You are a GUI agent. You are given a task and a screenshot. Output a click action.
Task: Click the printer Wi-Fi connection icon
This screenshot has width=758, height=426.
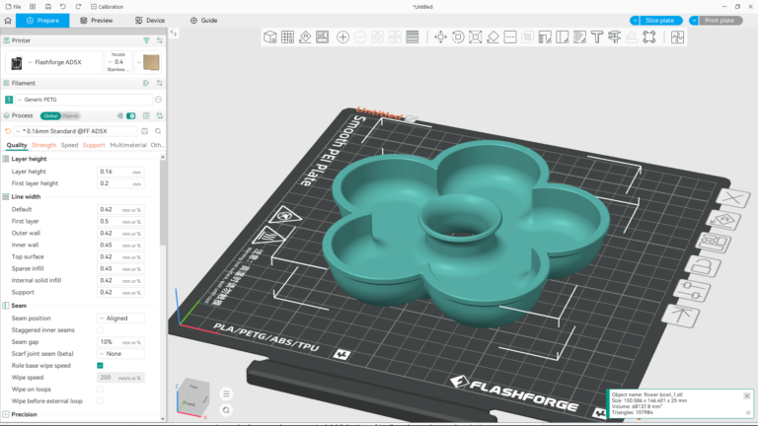[x=146, y=40]
